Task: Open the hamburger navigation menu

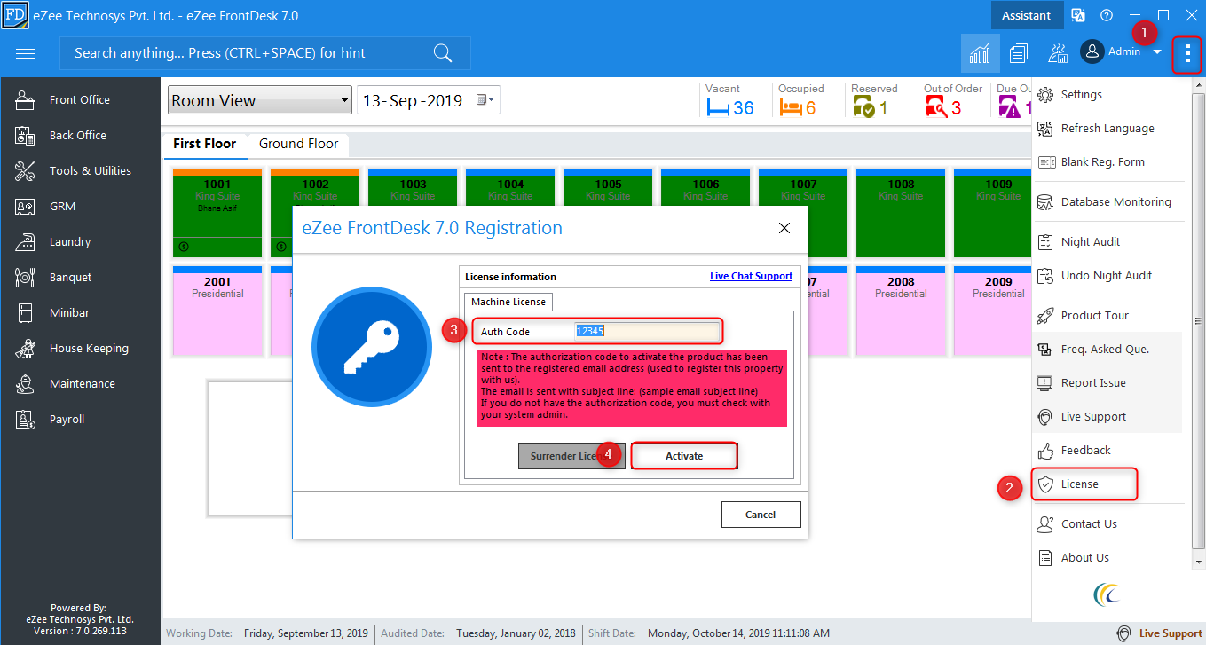Action: point(26,53)
